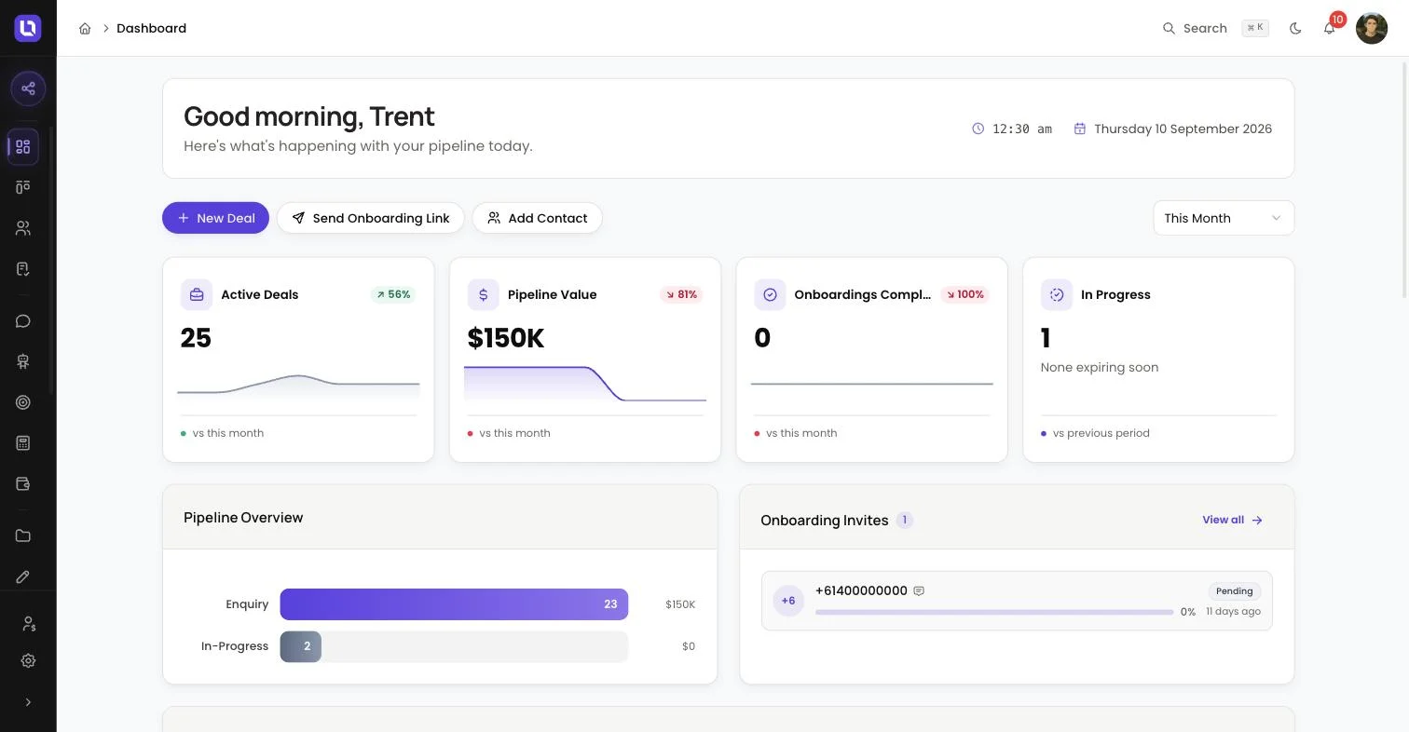Image resolution: width=1409 pixels, height=732 pixels.
Task: Open the settings gear in sidebar
Action: pos(28,660)
